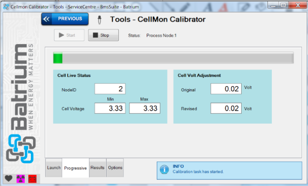The image size is (308, 186).
Task: Click the 'Cell Volt Adjustment' heading
Action: pyautogui.click(x=199, y=76)
